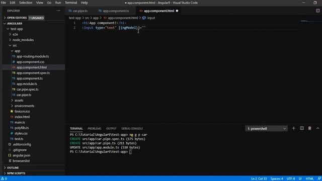Click the input symbol in breadcrumb
This screenshot has height=181, width=322.
pos(149,18)
